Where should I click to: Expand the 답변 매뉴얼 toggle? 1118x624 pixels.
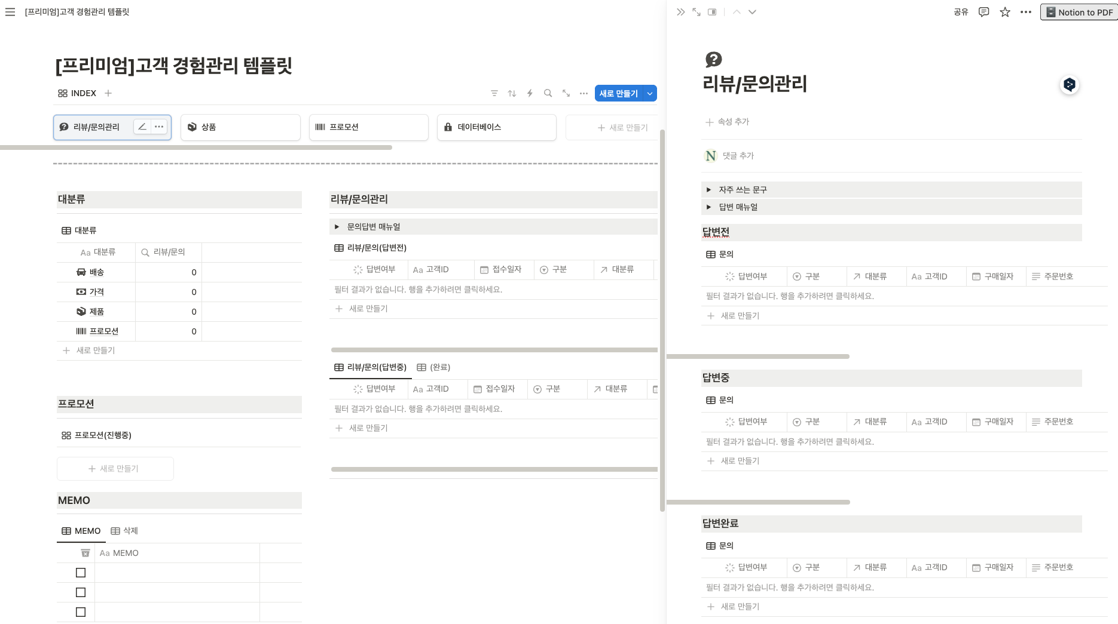(708, 207)
